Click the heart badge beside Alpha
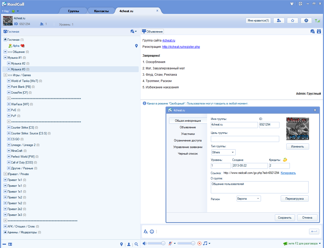The height and width of the screenshot is (248, 324). click(23, 46)
